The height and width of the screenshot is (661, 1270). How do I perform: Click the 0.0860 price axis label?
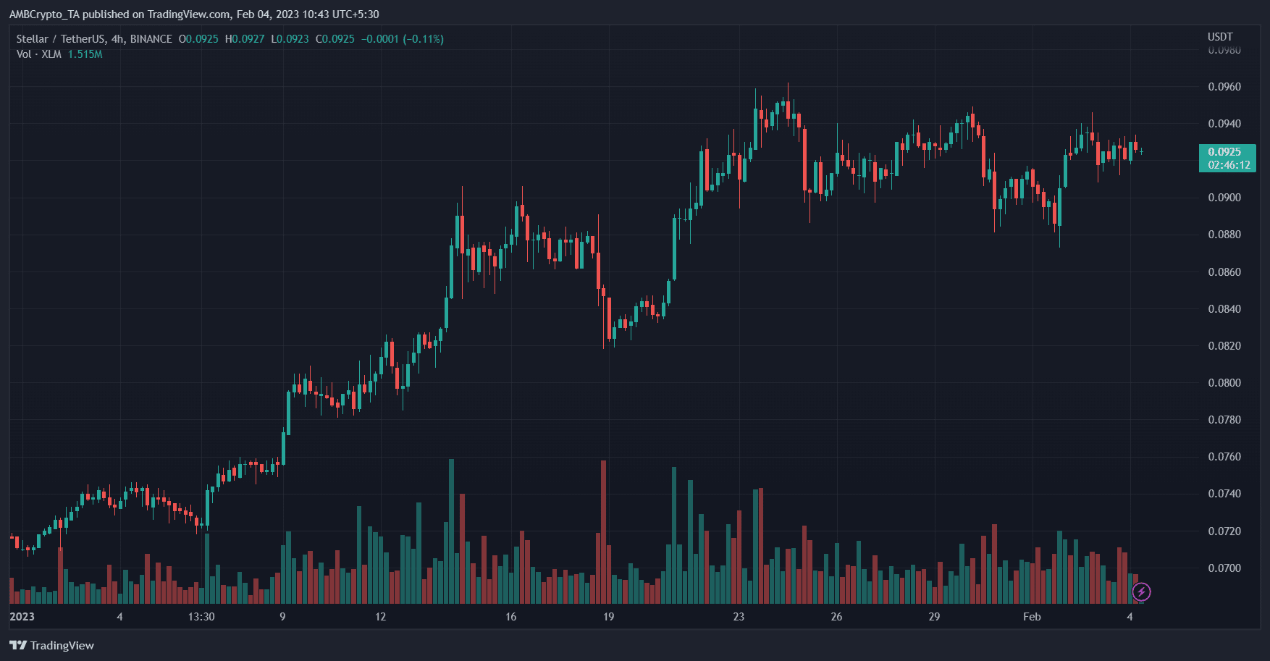[x=1224, y=272]
